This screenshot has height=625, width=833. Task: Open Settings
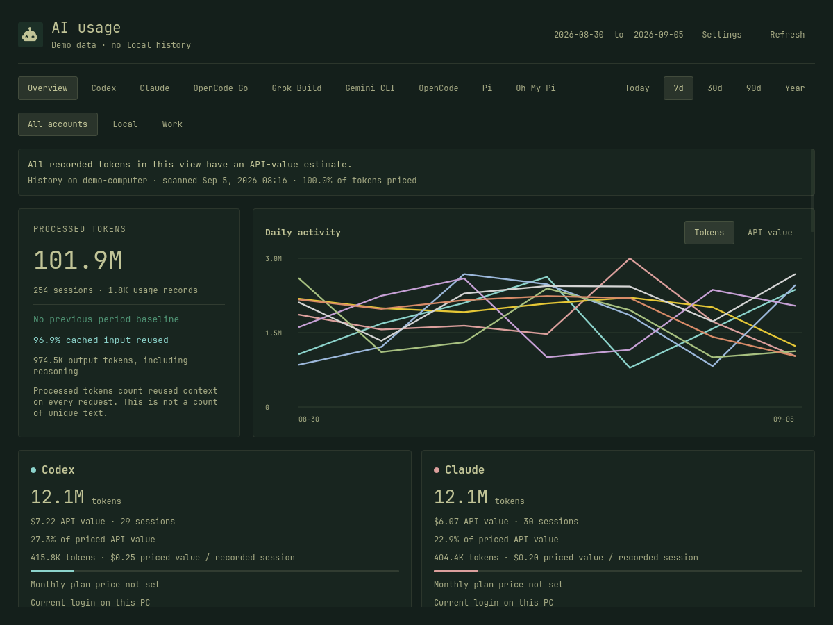point(722,35)
